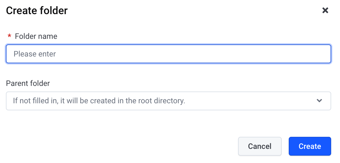Click the 'Create folder' dialog title
This screenshot has width=340, height=163.
pos(37,10)
